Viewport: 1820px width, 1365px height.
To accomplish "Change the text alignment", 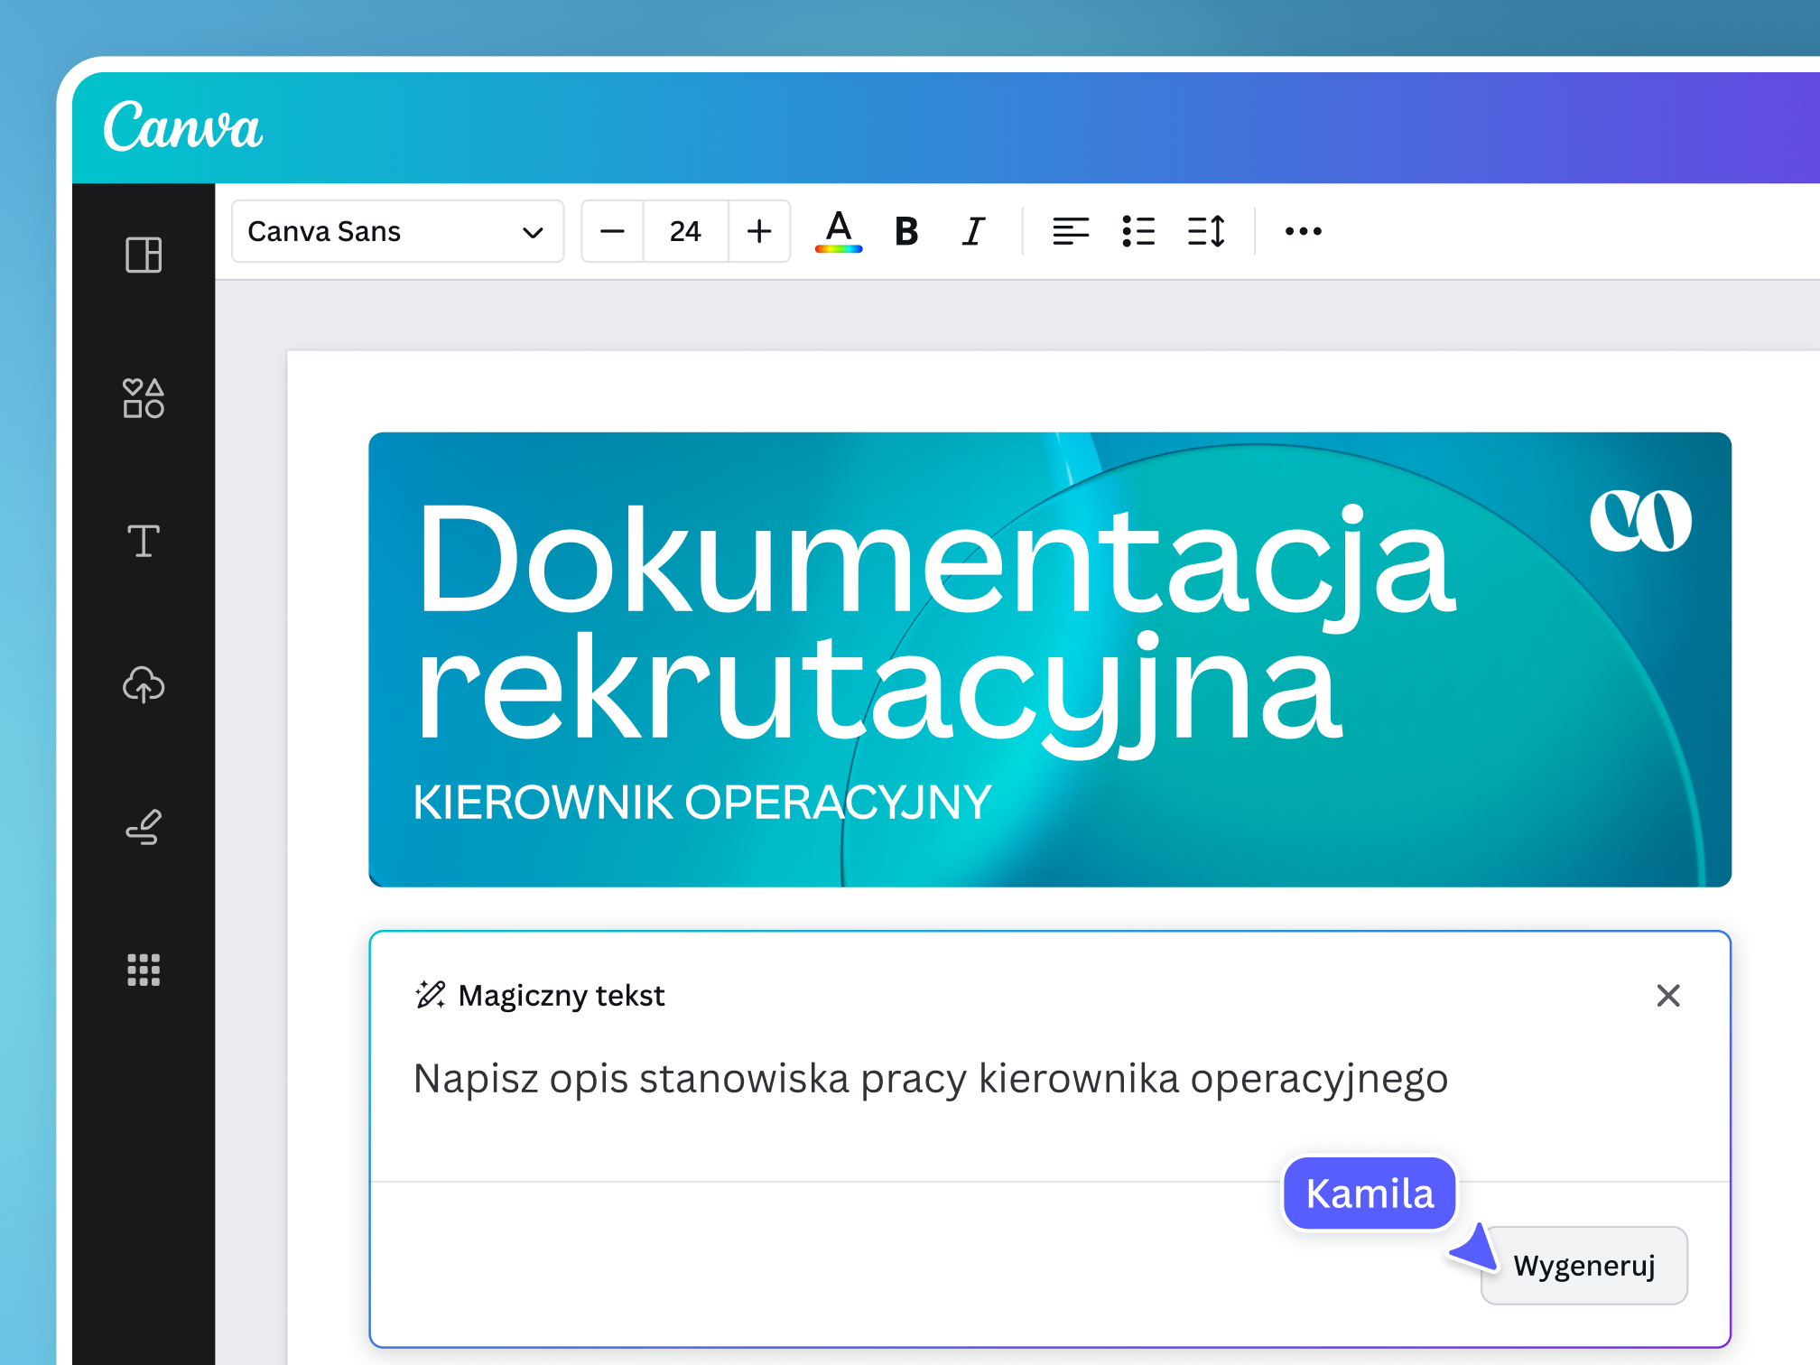I will pos(1071,231).
